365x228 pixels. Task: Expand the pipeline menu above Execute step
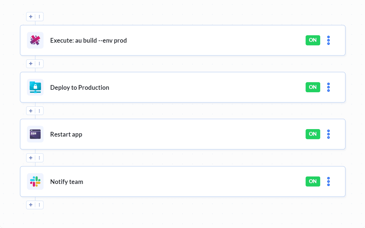click(39, 17)
